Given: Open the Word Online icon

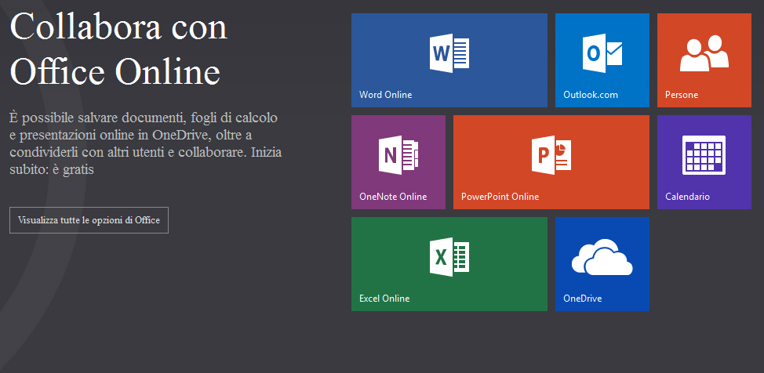Looking at the screenshot, I should (449, 53).
